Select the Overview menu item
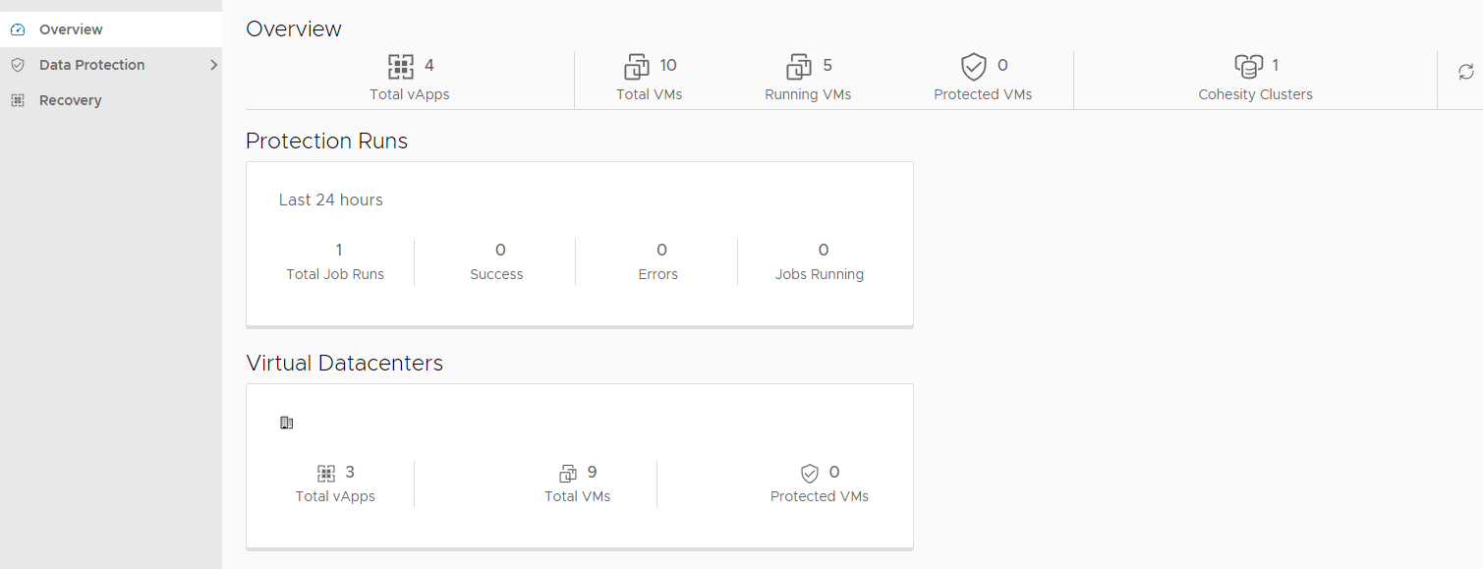The width and height of the screenshot is (1483, 569). 71,29
